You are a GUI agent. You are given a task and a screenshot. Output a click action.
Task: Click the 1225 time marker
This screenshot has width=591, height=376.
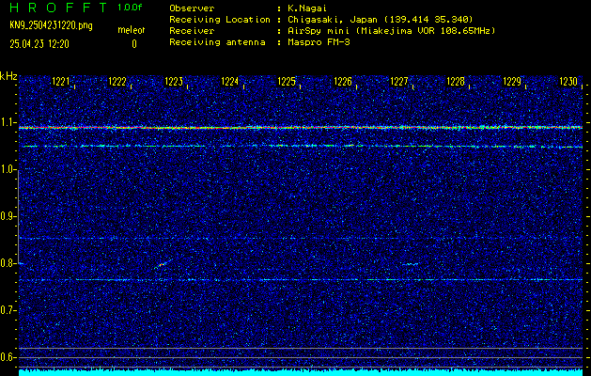(287, 82)
